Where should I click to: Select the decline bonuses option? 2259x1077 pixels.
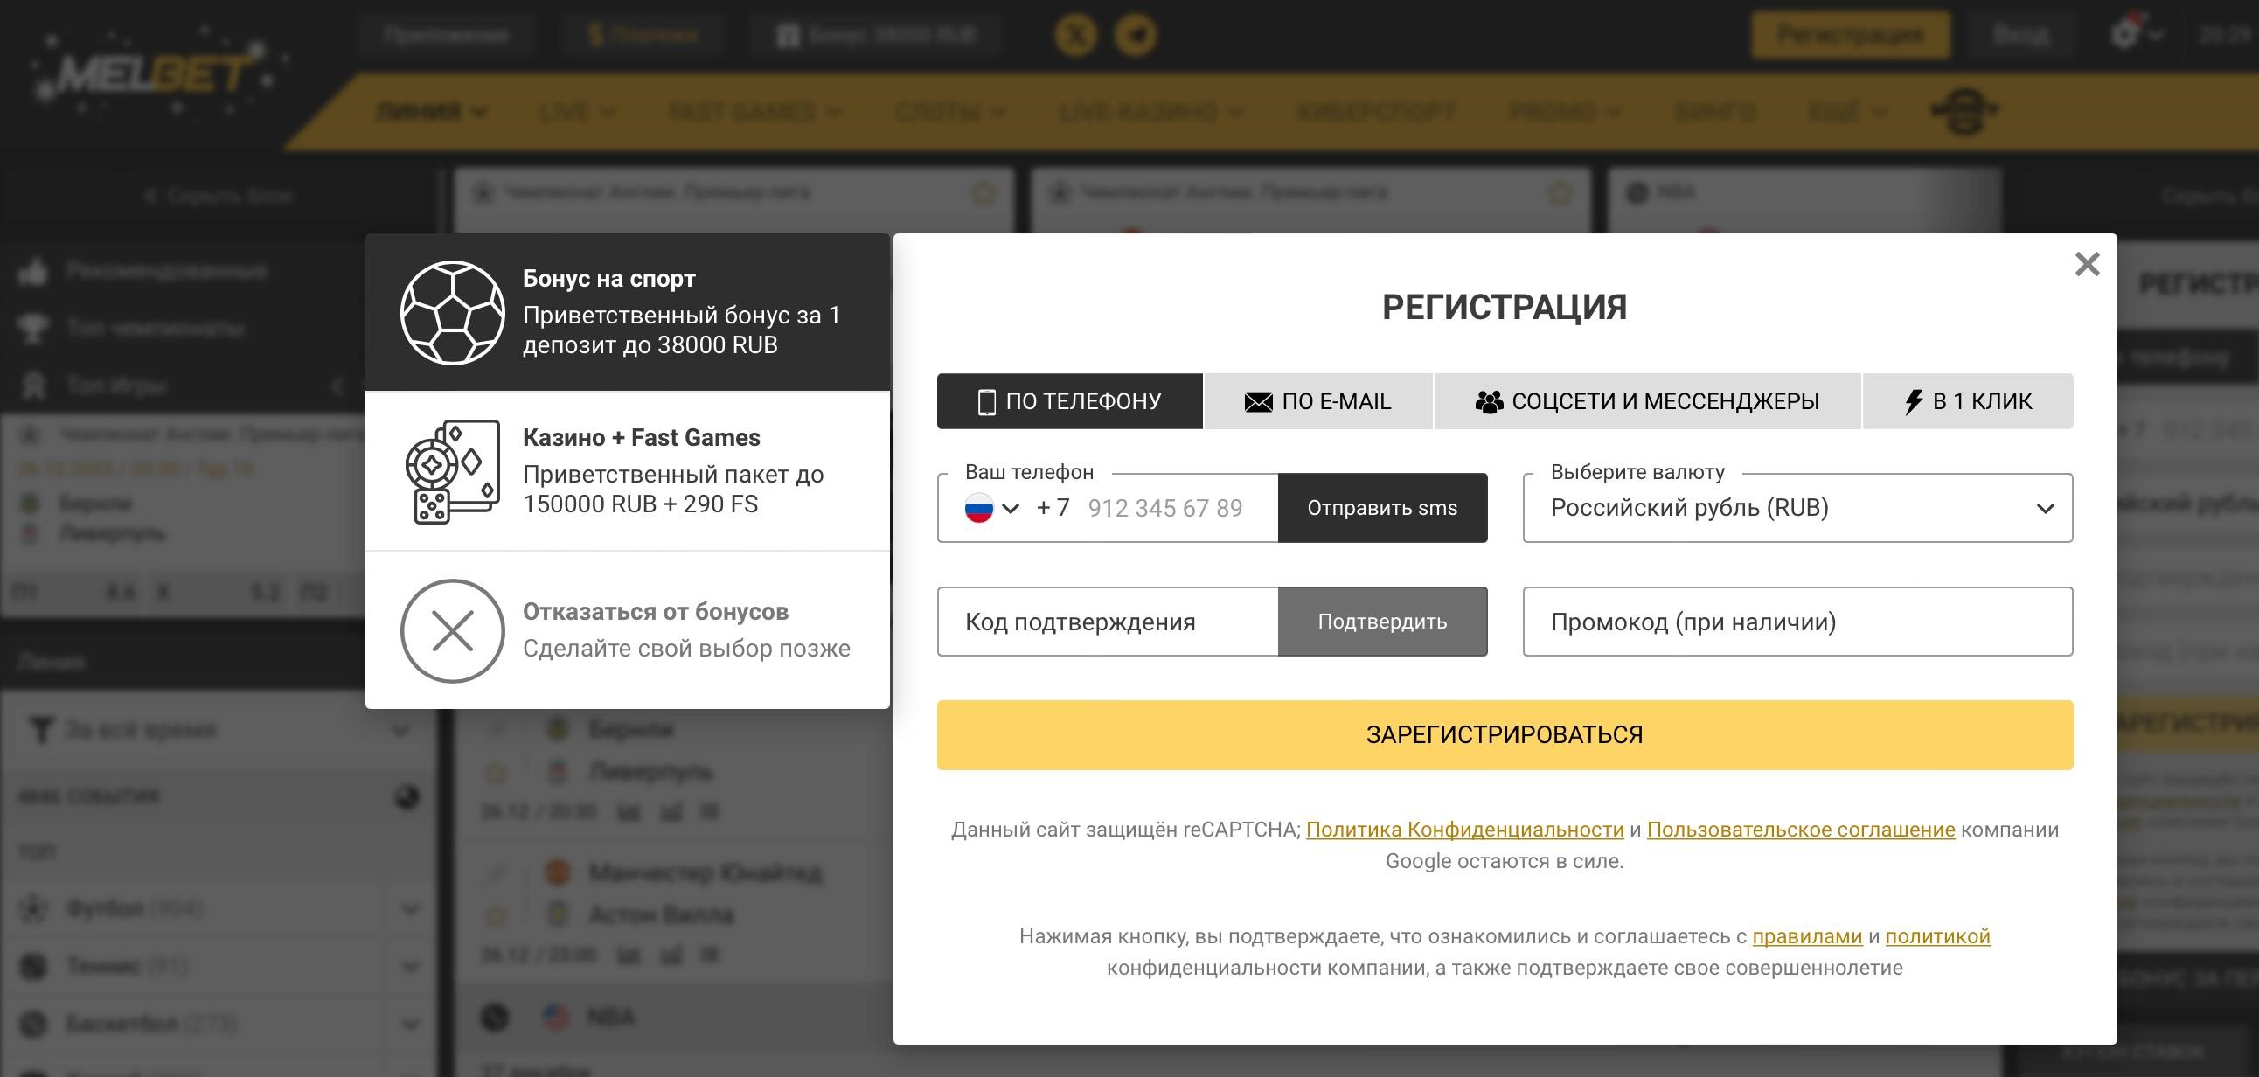click(627, 630)
